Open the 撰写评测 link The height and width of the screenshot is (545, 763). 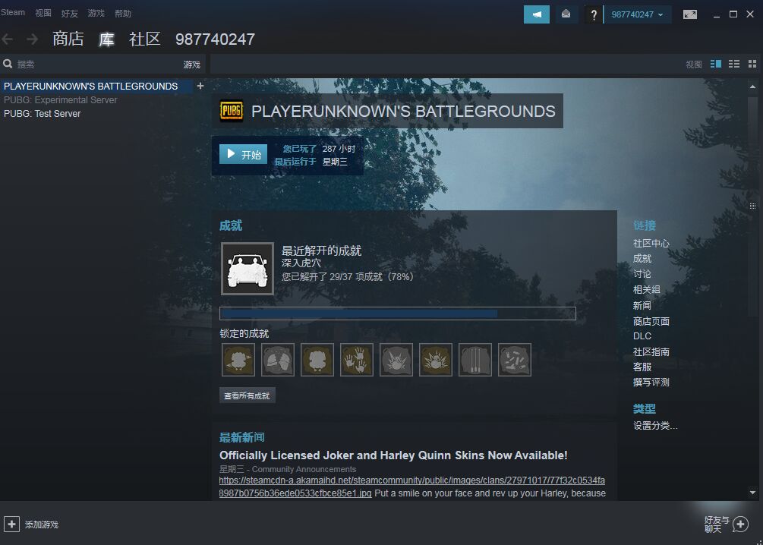click(651, 382)
